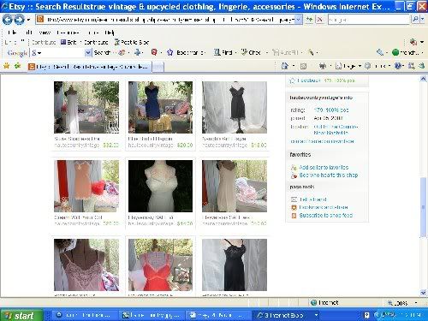Click the green signed-in account button

click(405, 52)
